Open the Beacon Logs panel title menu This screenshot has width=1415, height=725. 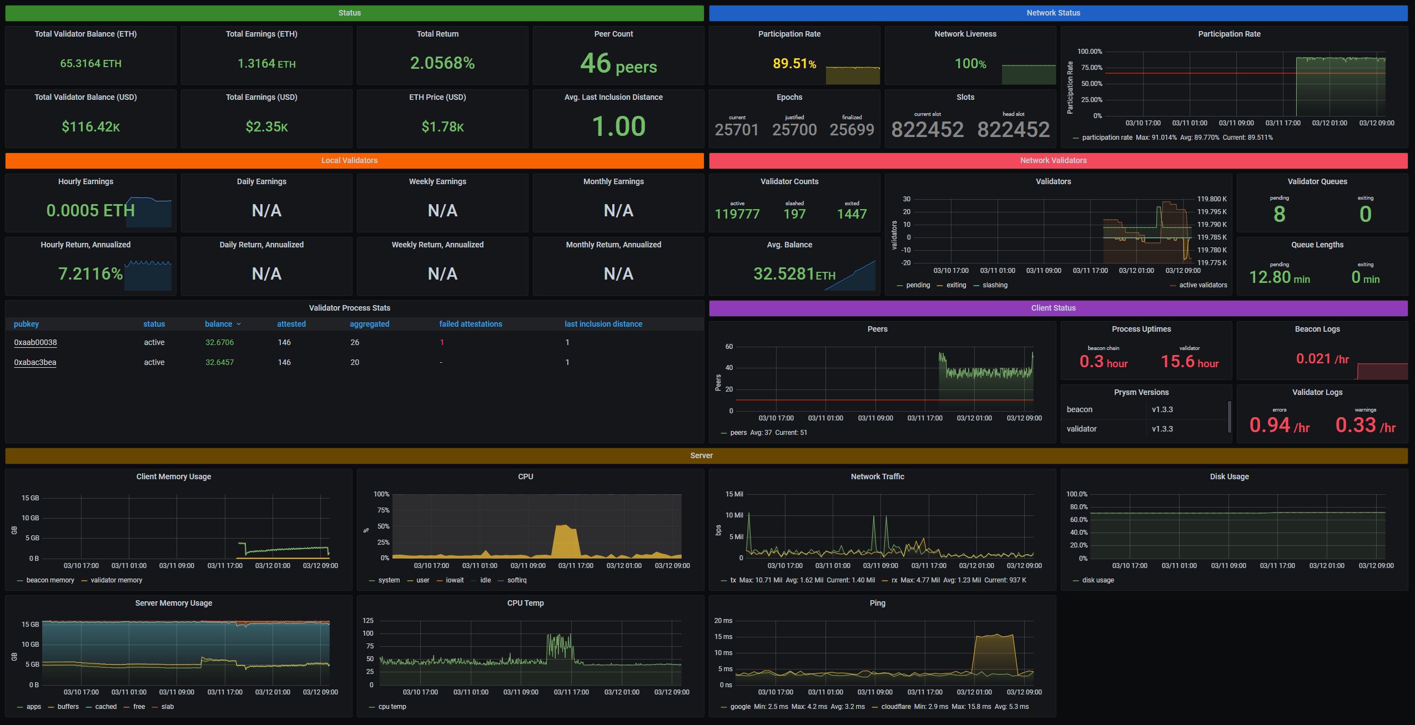click(x=1317, y=329)
